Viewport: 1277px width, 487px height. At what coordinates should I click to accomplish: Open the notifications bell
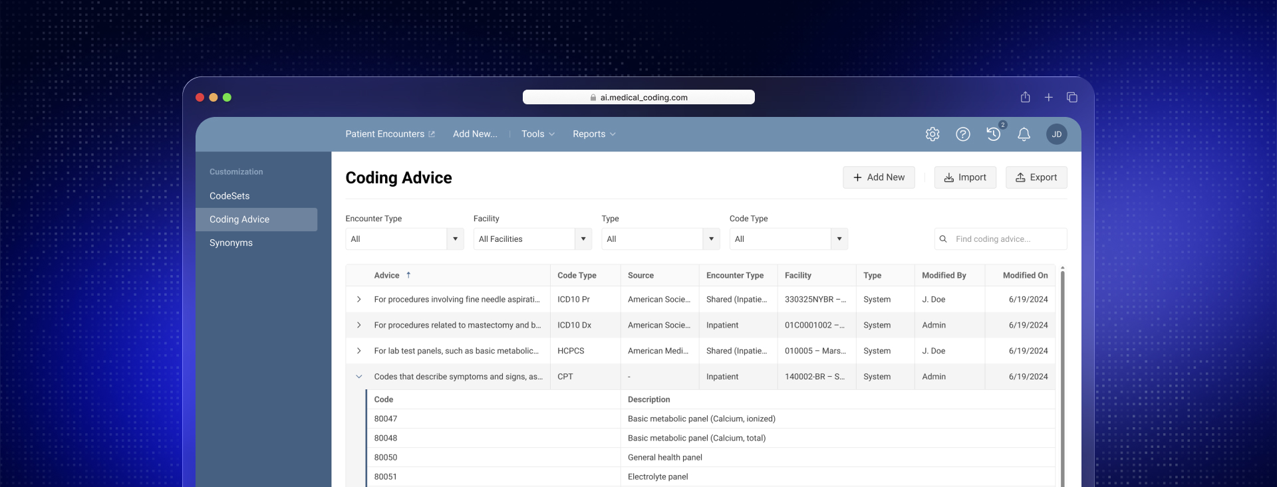pyautogui.click(x=1024, y=134)
